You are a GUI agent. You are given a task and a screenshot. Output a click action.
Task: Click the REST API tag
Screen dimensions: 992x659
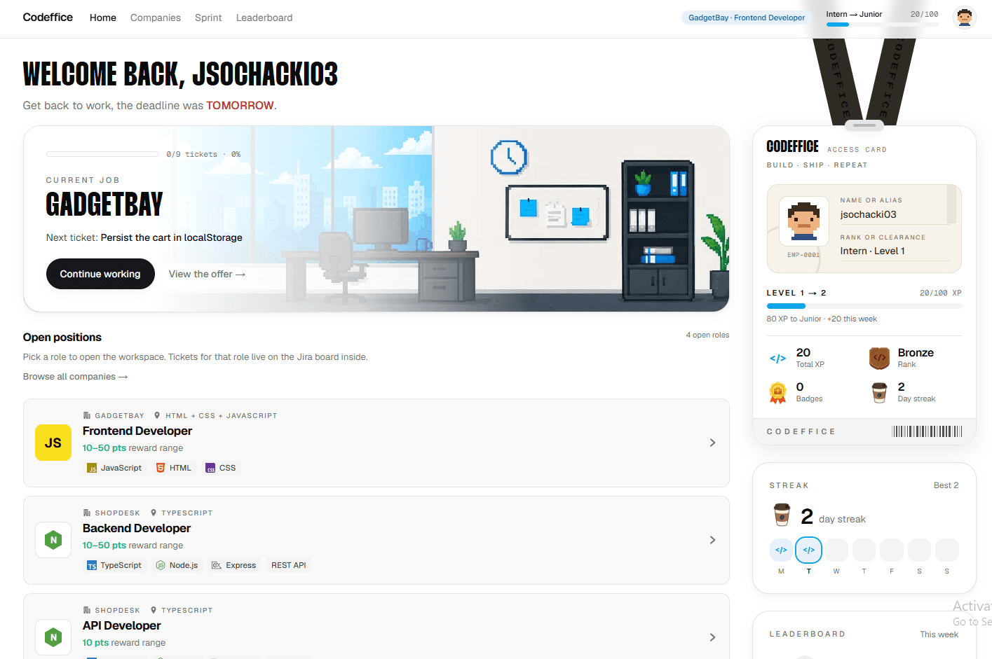click(x=289, y=565)
